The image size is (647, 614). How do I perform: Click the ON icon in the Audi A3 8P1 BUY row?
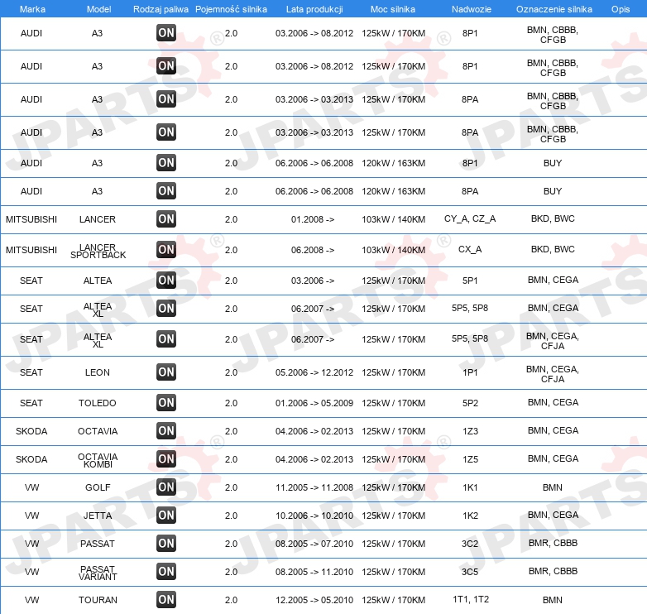click(166, 163)
